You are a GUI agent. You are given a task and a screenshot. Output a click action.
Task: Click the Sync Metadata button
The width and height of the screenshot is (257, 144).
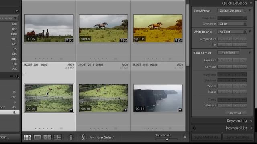[x=206, y=137]
